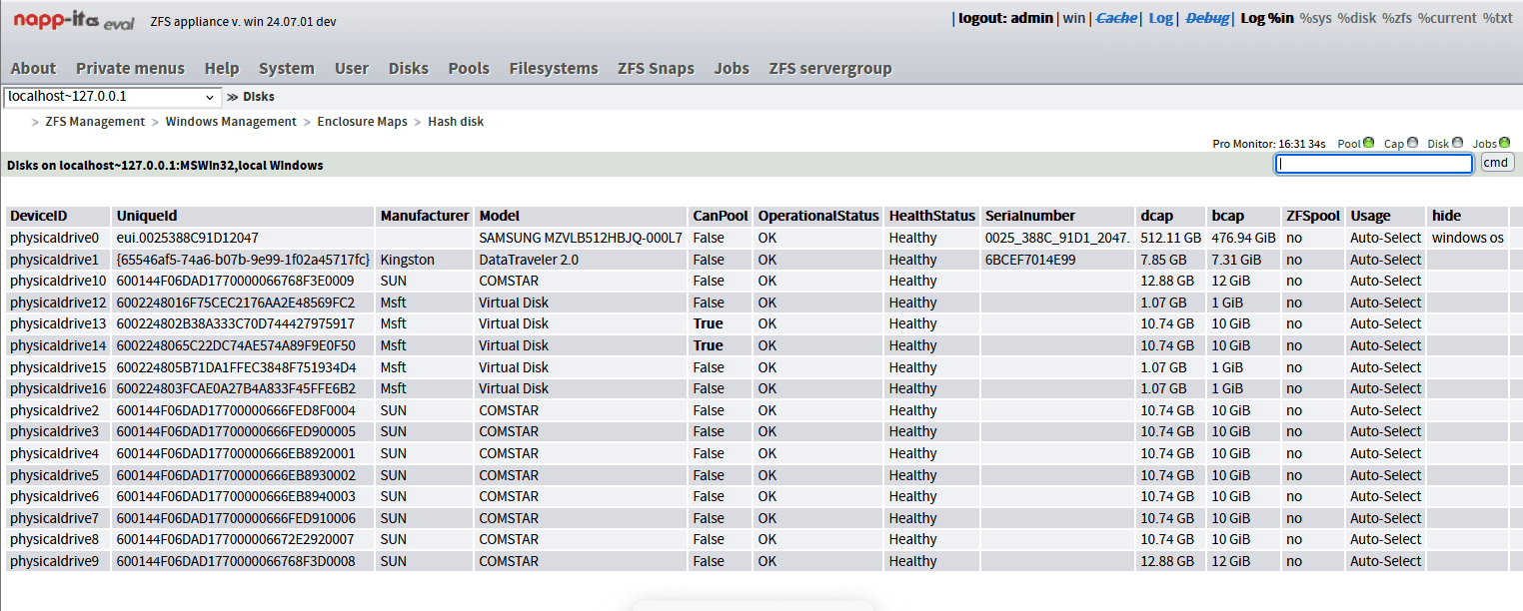Click the logout: admin link

[x=1005, y=18]
